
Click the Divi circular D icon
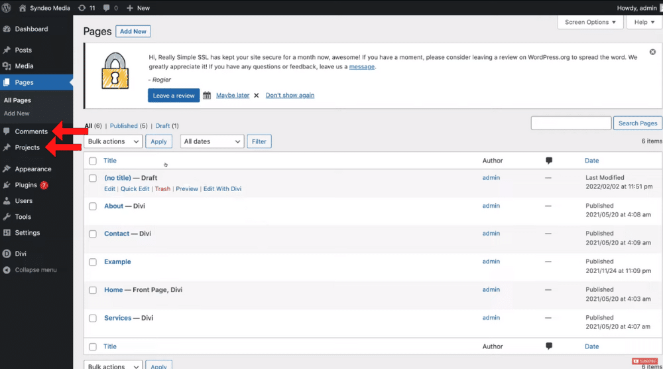(7, 254)
